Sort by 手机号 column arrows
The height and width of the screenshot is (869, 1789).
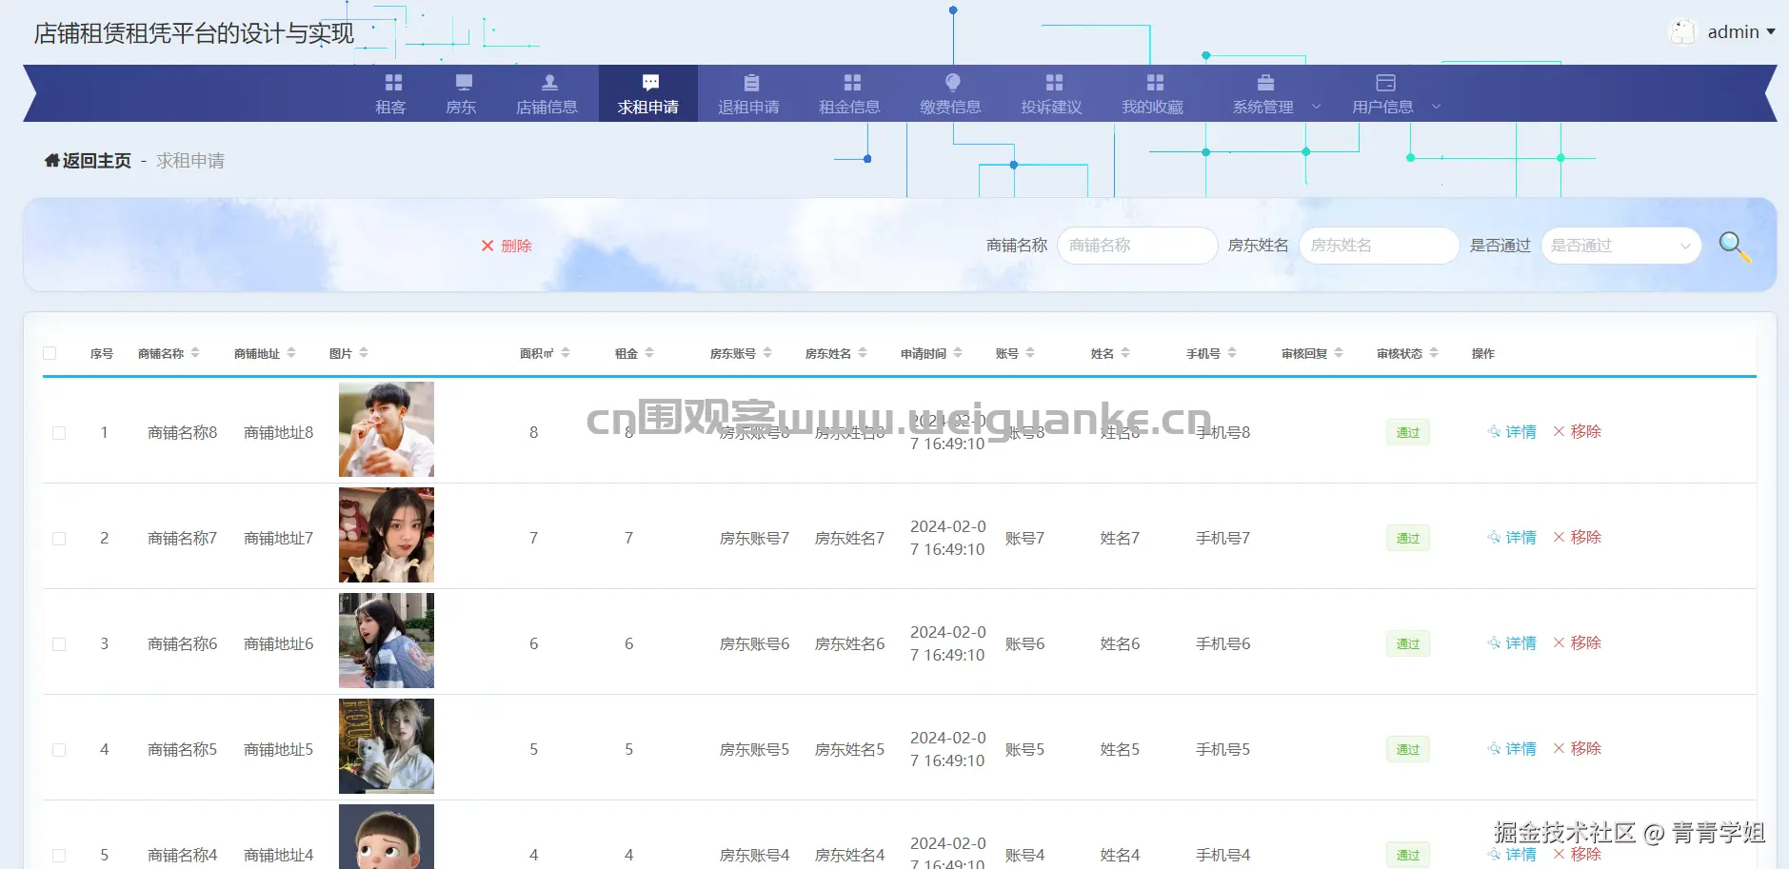coord(1232,353)
